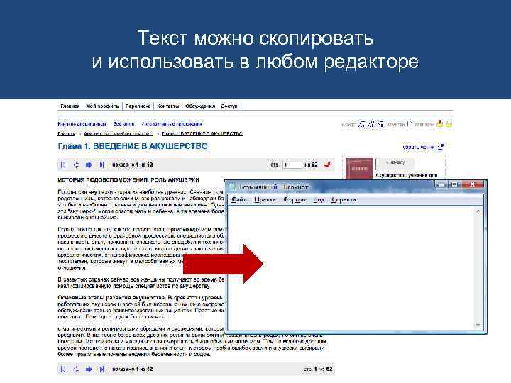Screen dimensions: 511x383
Task: Open the Вид menu in Notepad
Action: point(319,199)
